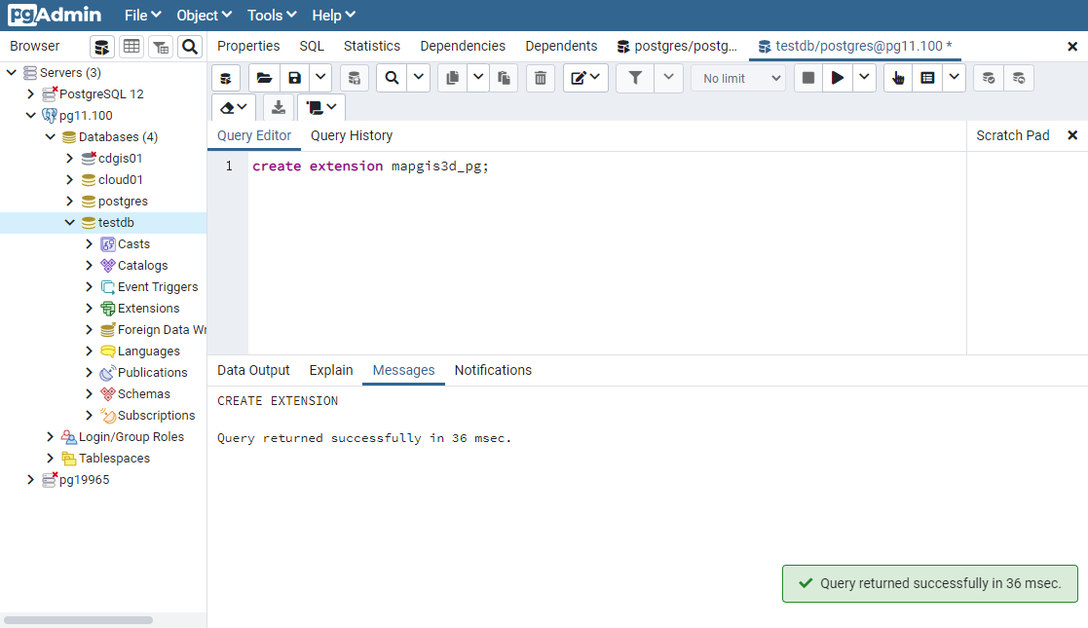Click the download results icon
Screen dimensions: 1088x628
point(279,107)
